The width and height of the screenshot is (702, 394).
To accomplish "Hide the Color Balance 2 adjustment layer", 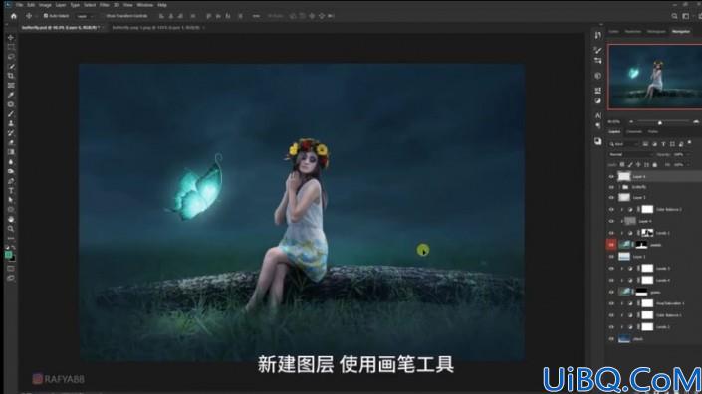I will pos(611,209).
